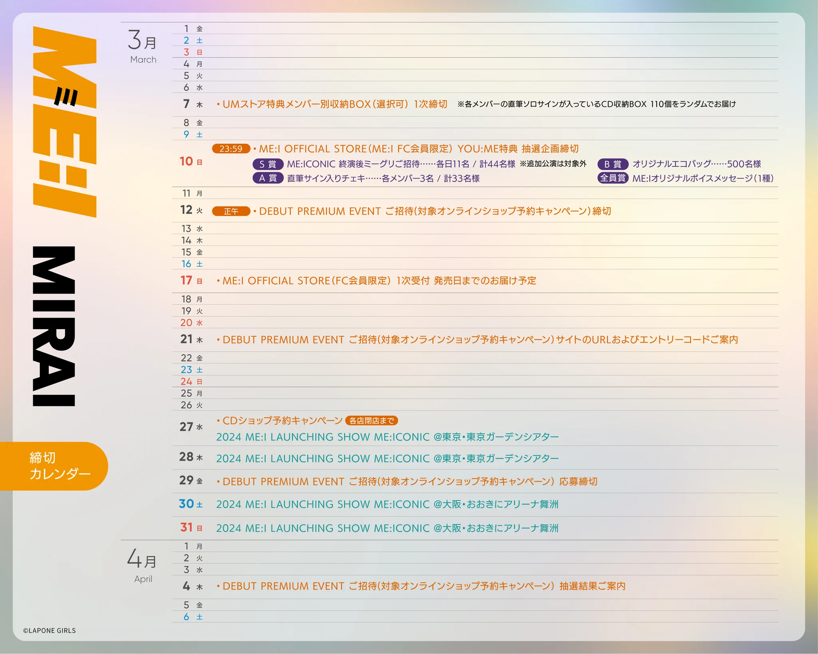Click the March 28 東京ガーデンシアター show
This screenshot has width=818, height=654.
[x=387, y=458]
